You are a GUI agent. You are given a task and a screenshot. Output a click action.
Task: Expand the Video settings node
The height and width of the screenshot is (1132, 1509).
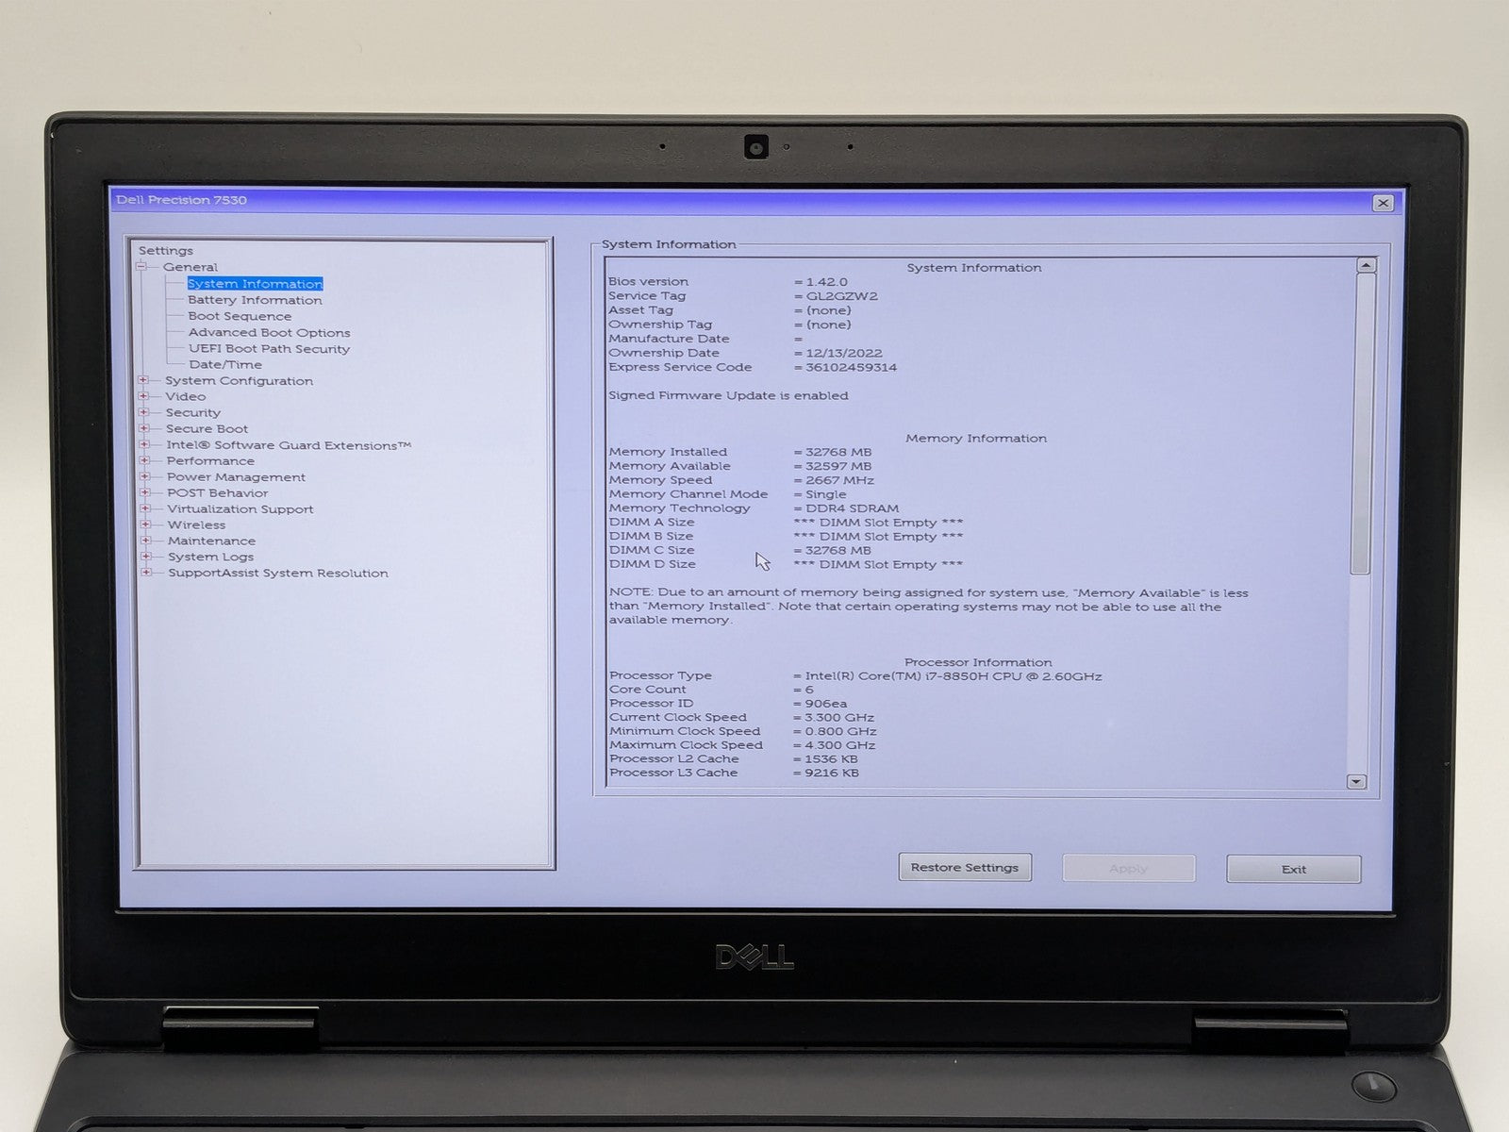[x=143, y=396]
